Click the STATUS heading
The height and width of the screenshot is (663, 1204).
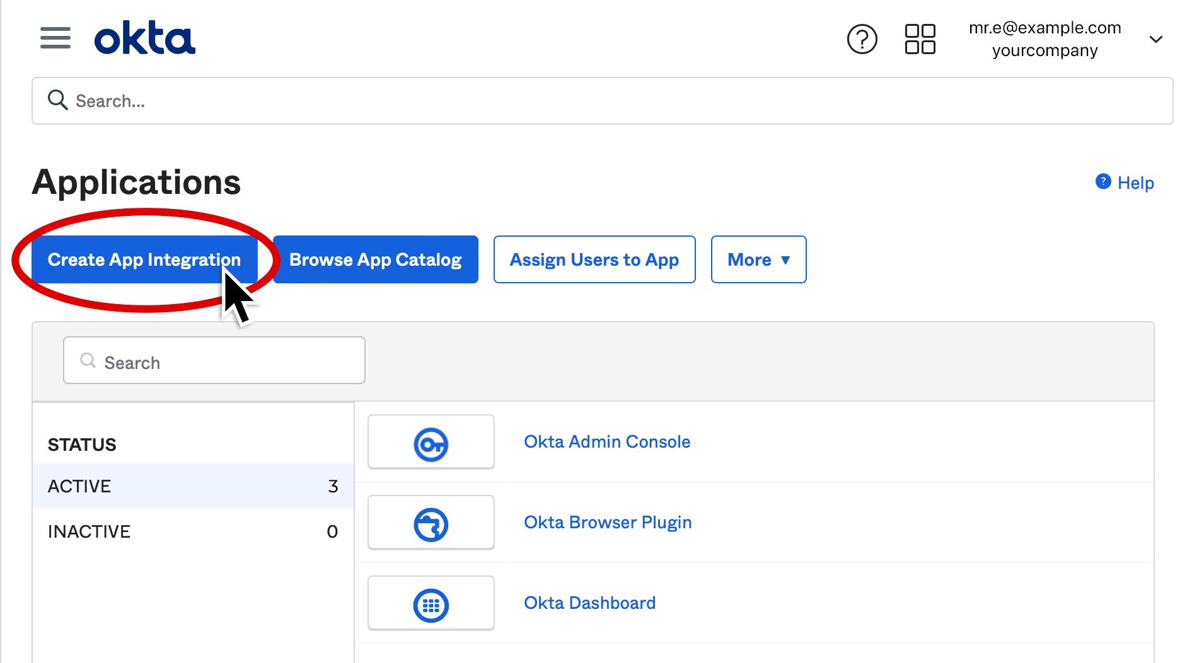[82, 445]
